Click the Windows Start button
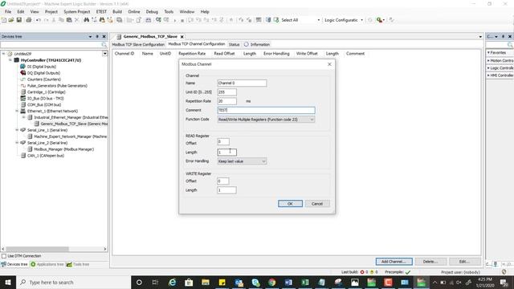The image size is (514, 289). (8, 282)
